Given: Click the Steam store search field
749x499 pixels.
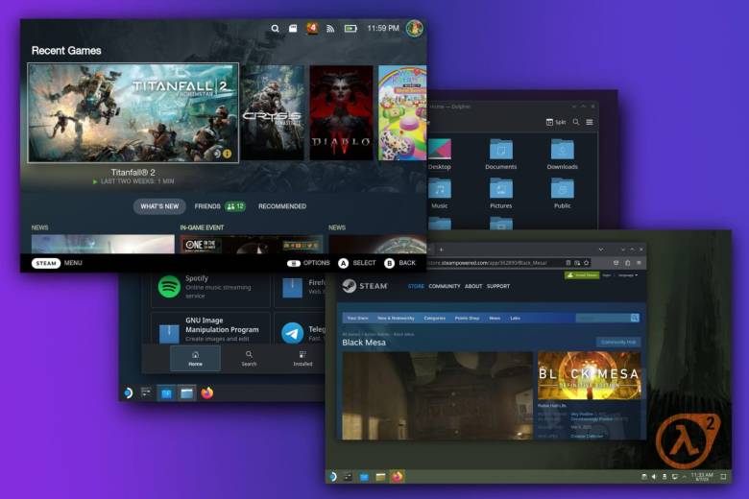Looking at the screenshot, I should click(603, 318).
